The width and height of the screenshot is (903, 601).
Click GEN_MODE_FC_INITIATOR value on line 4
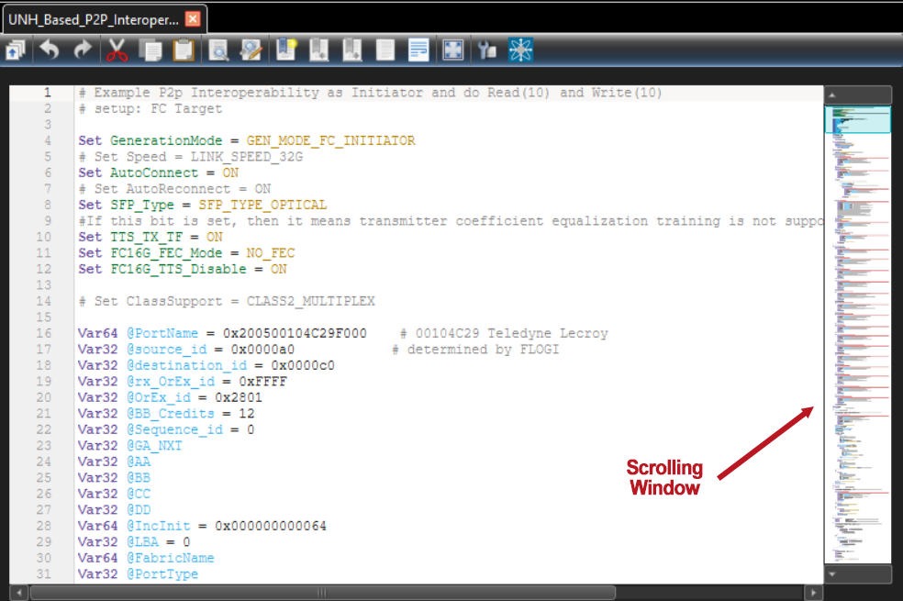[x=330, y=141]
